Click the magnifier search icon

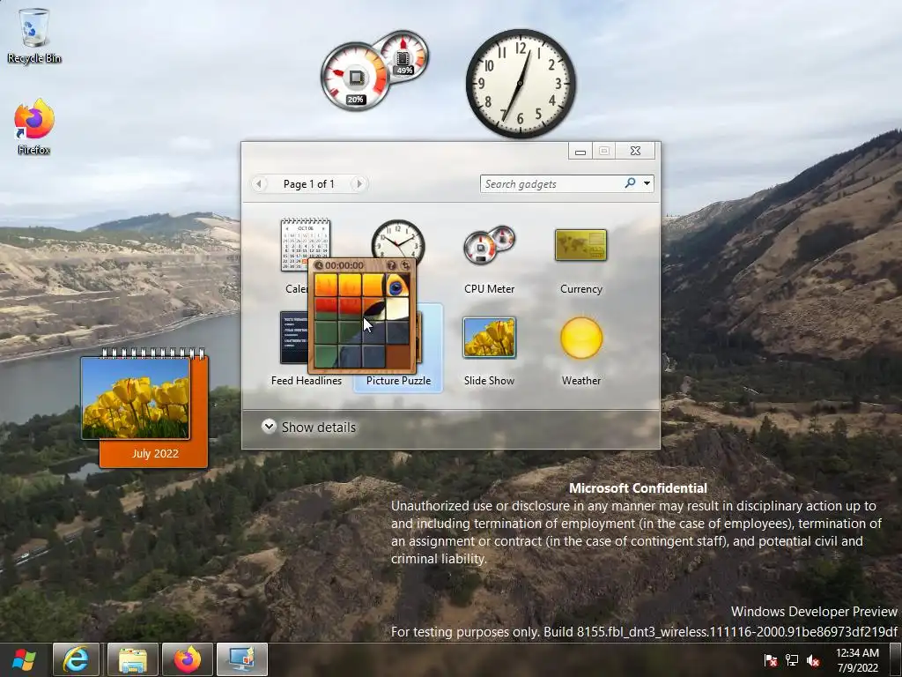click(631, 183)
